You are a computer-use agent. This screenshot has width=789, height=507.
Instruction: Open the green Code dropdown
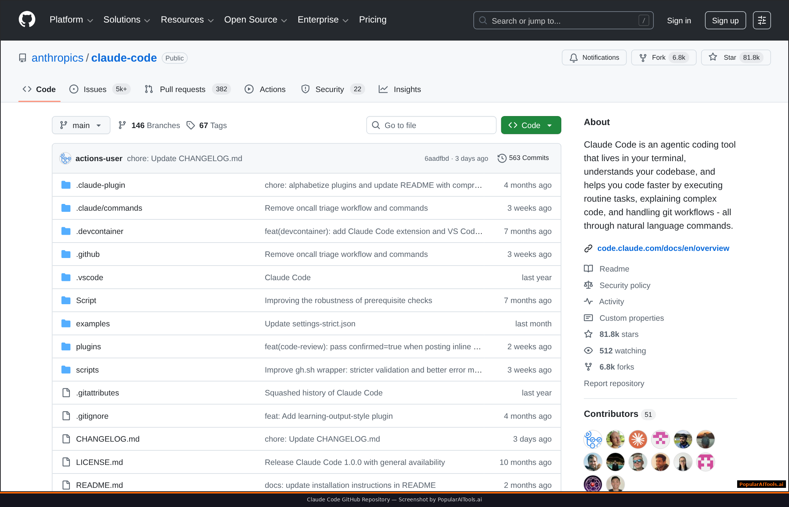(x=531, y=125)
